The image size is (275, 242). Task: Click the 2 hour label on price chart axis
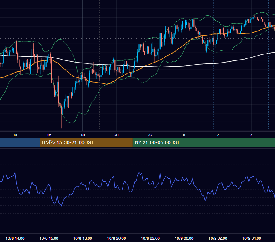click(218, 135)
